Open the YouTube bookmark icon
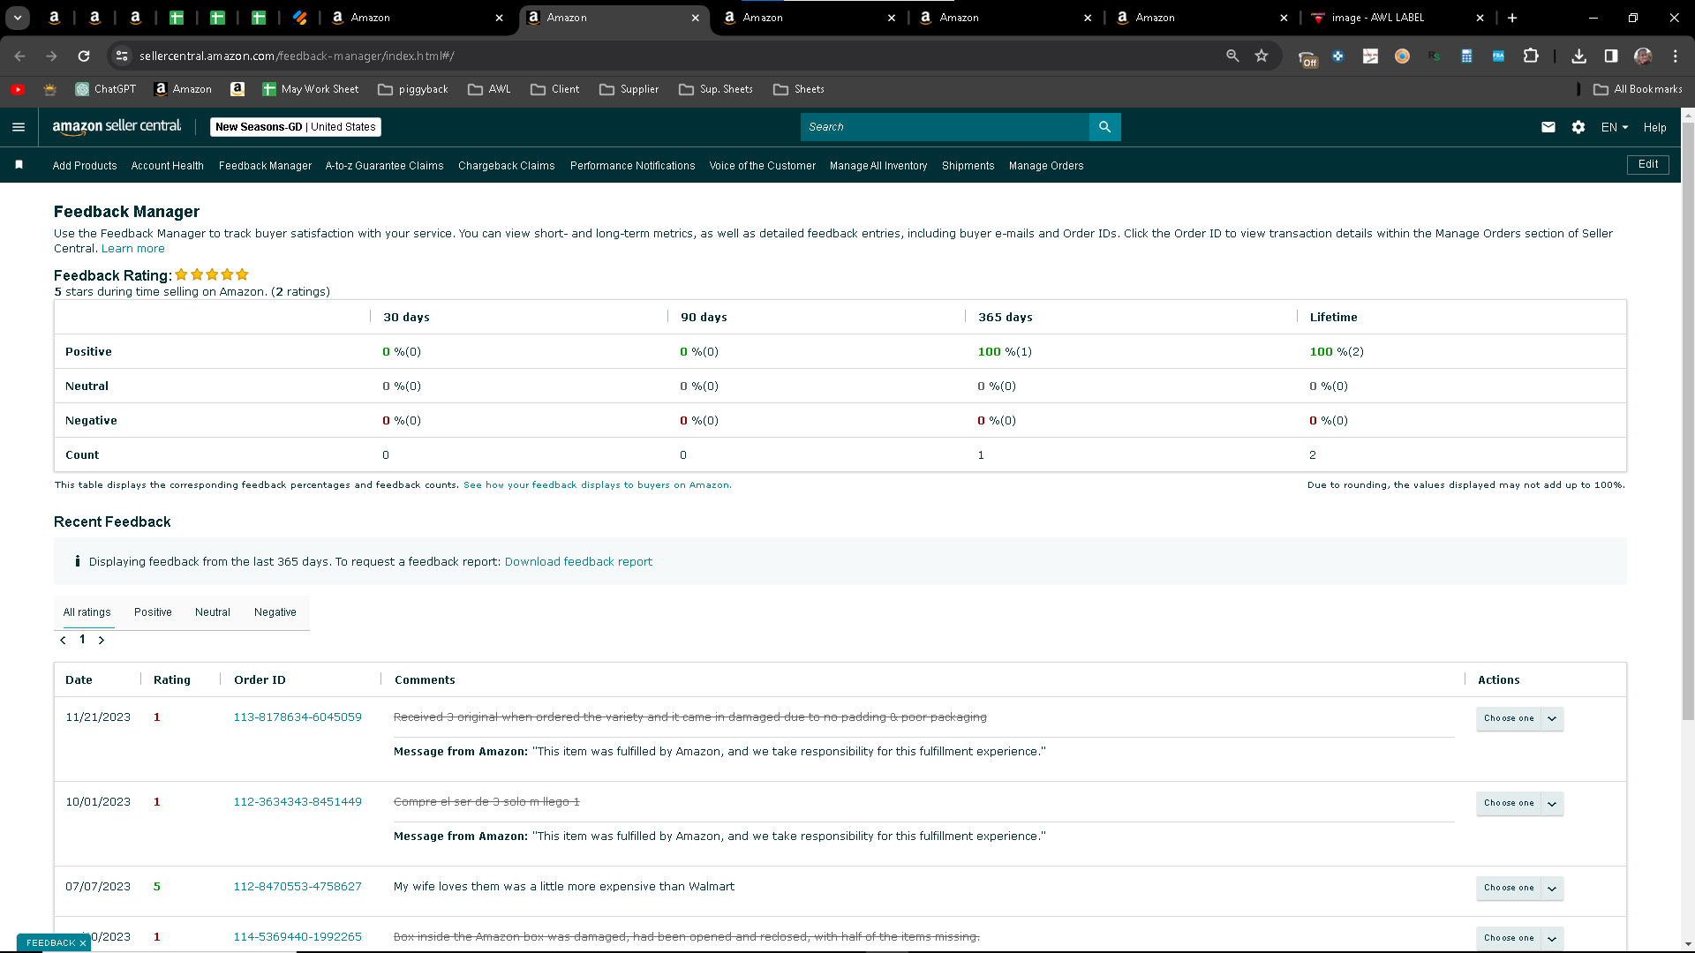 coord(18,89)
